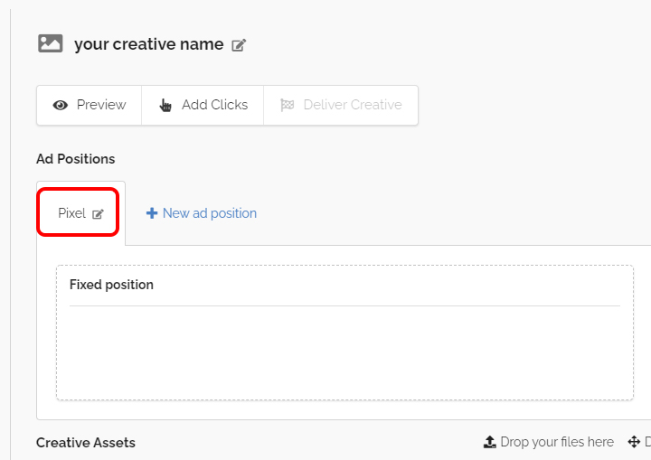Click the eye icon in Preview button
The height and width of the screenshot is (460, 651).
(61, 105)
